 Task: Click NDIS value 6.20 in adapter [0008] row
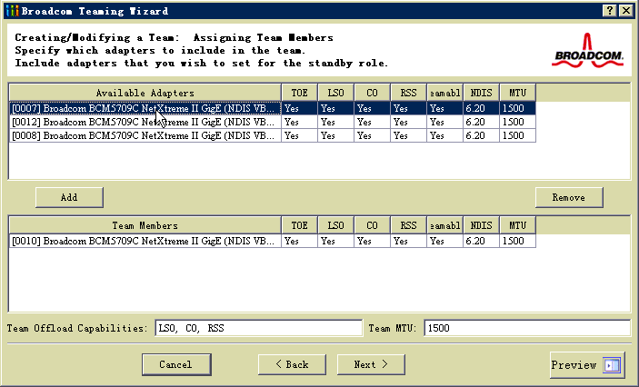tap(481, 135)
